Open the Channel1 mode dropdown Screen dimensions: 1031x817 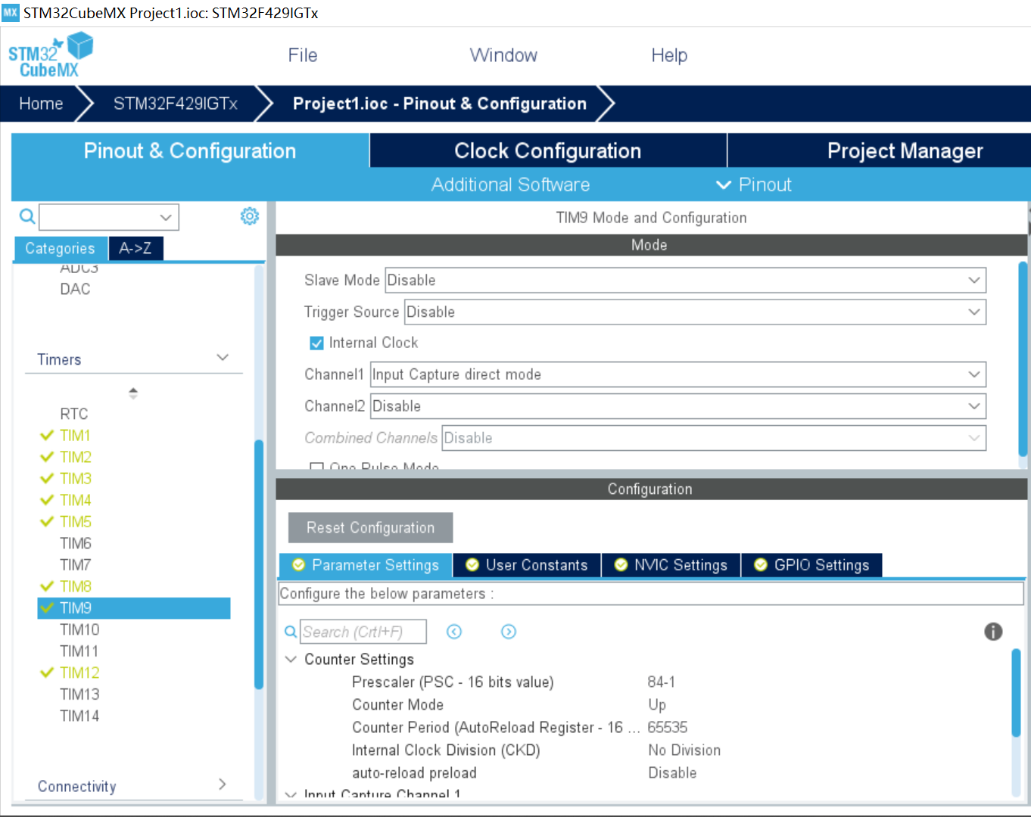point(678,374)
